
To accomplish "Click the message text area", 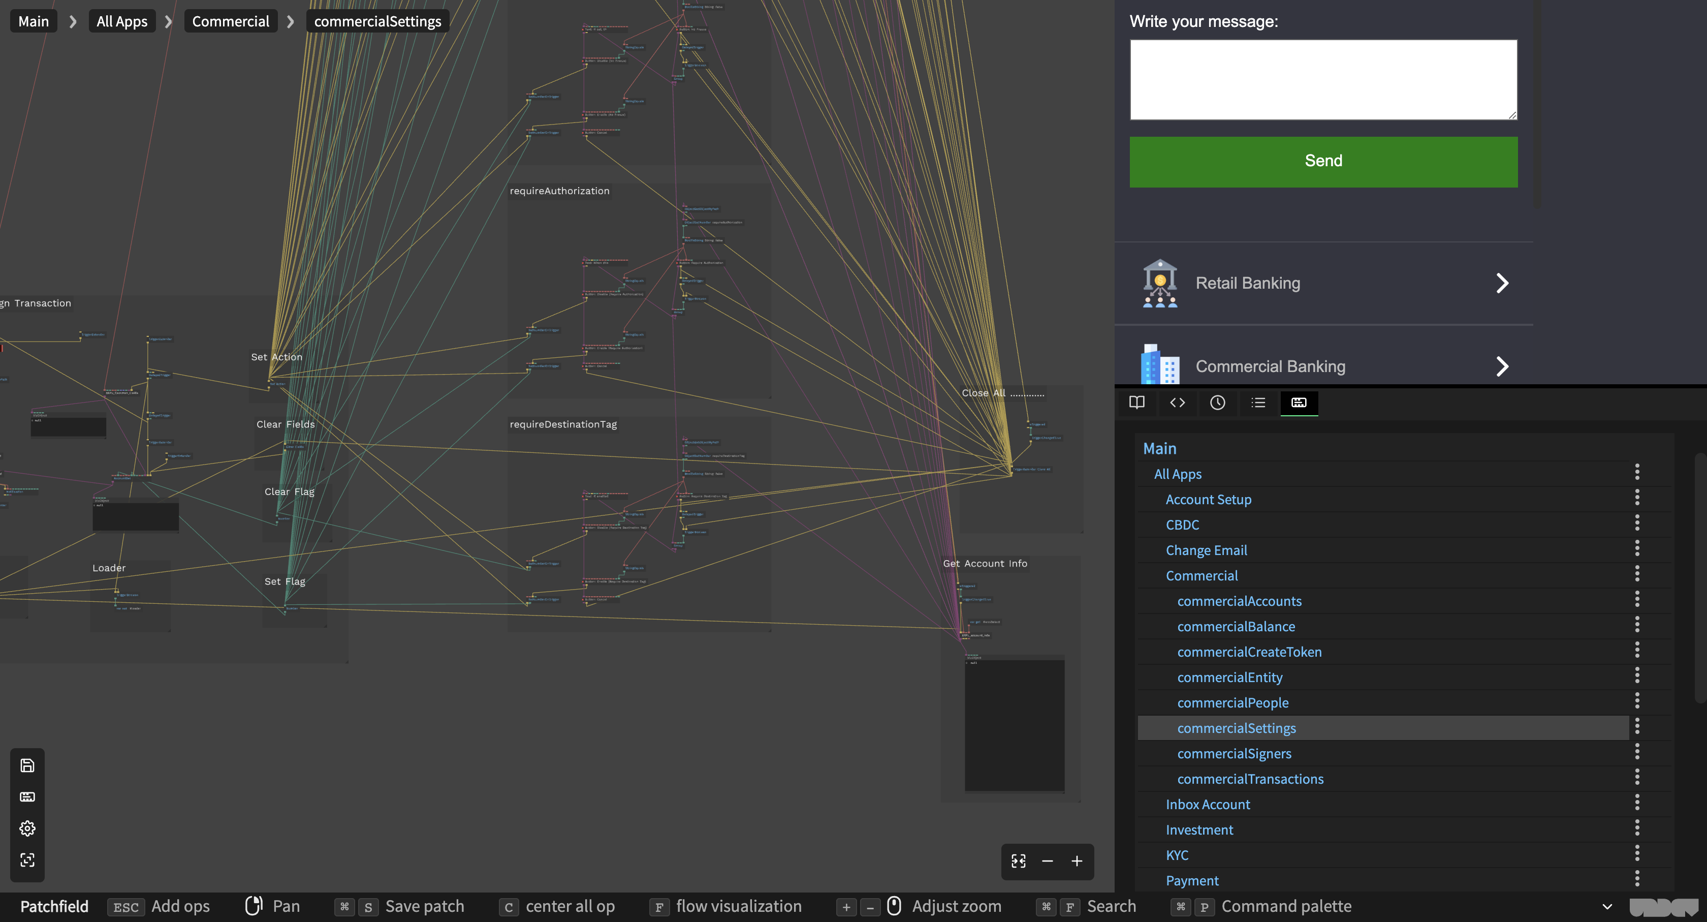I will [x=1323, y=79].
